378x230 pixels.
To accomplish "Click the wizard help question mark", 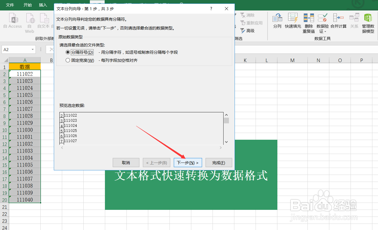I will (x=211, y=9).
